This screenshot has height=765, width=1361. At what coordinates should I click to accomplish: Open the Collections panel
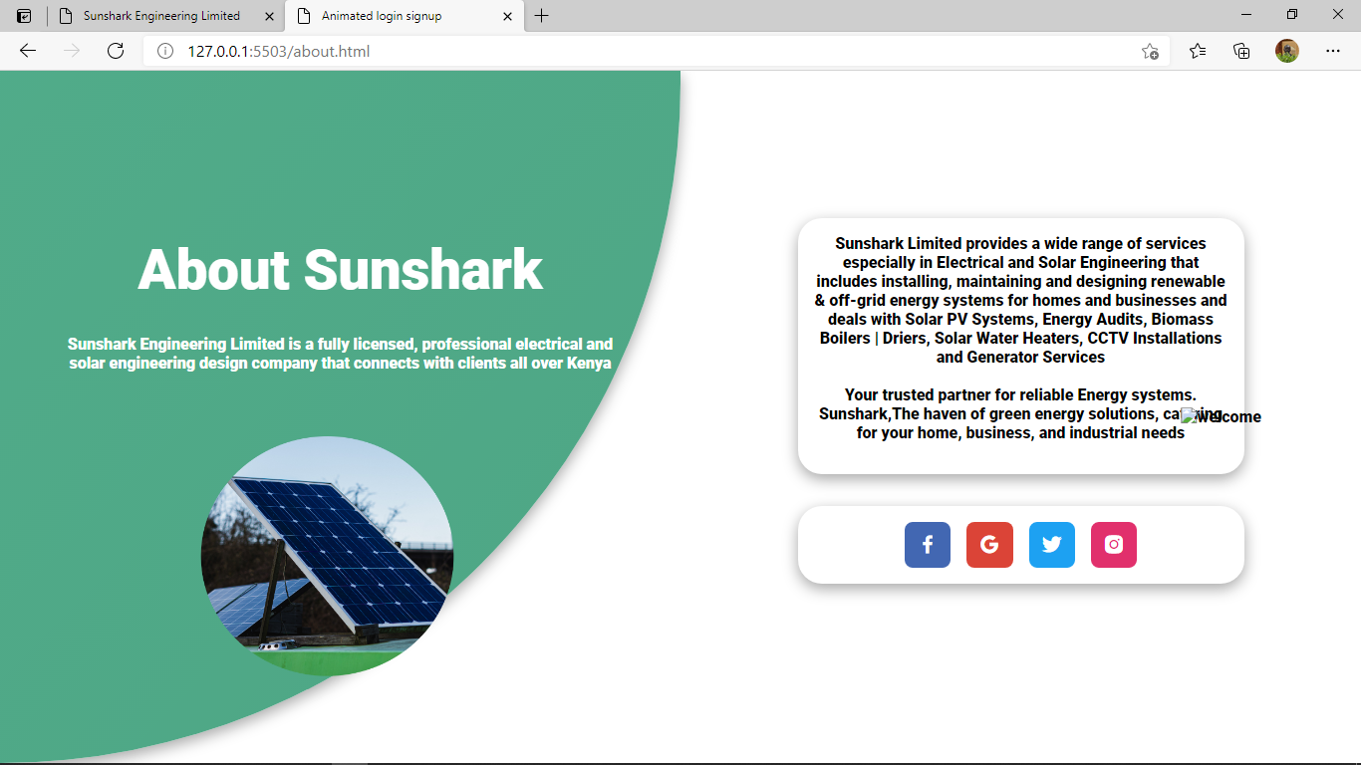[1241, 51]
